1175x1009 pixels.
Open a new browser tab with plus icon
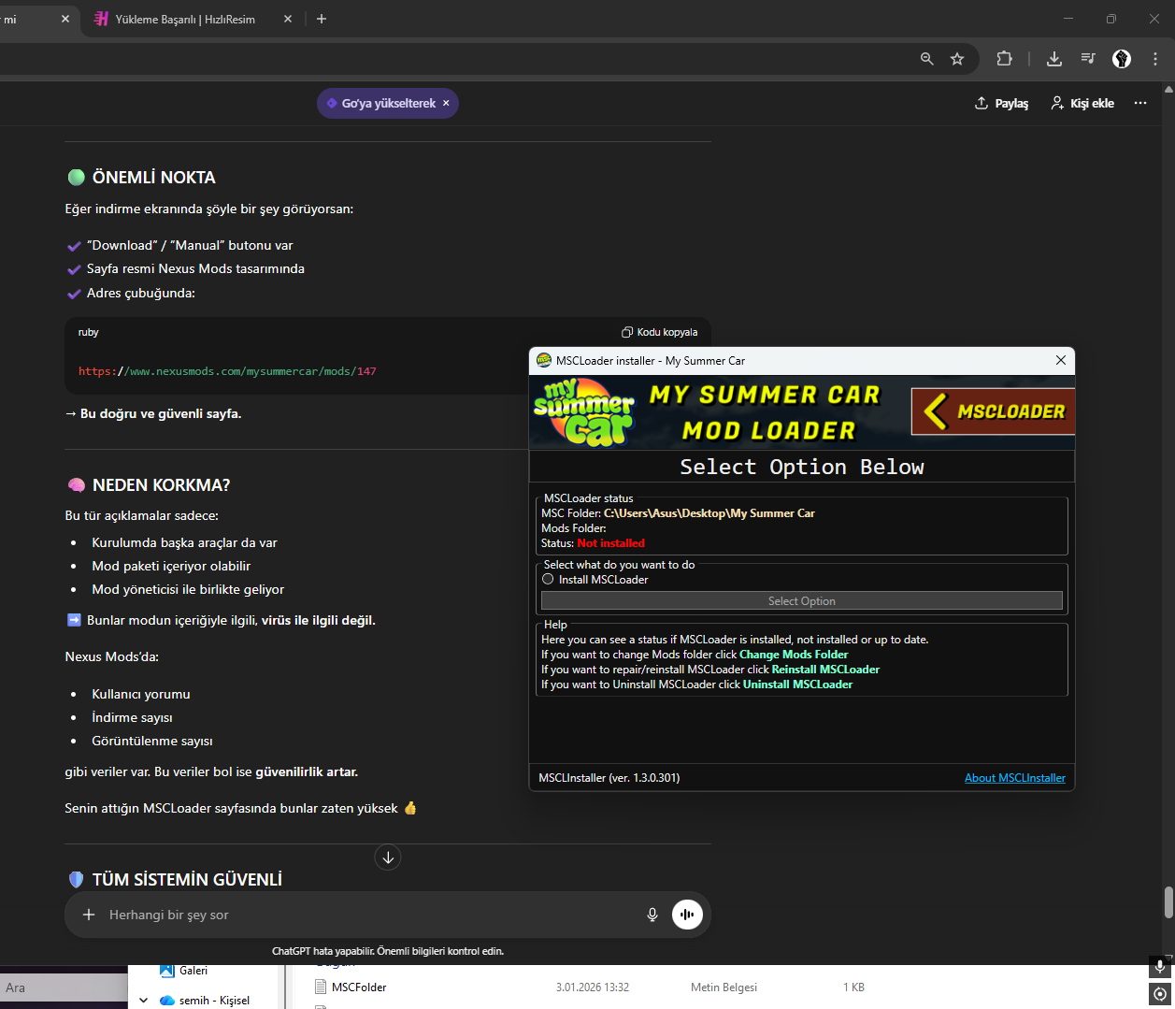point(322,19)
